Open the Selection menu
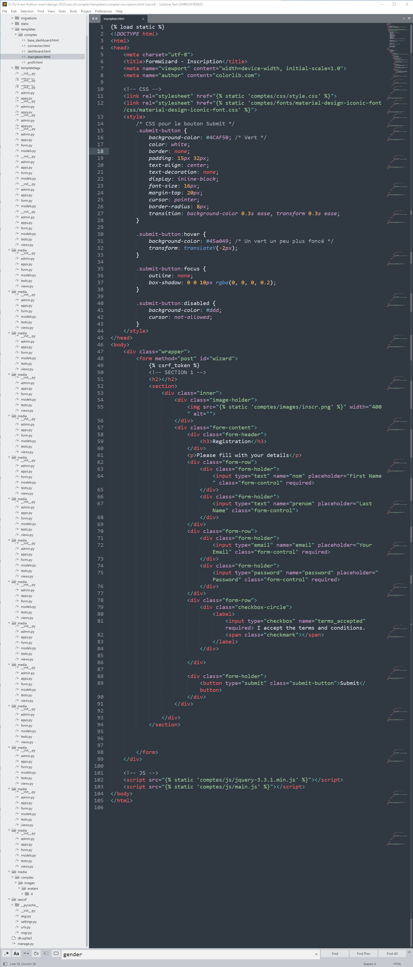The height and width of the screenshot is (967, 413). 27,11
